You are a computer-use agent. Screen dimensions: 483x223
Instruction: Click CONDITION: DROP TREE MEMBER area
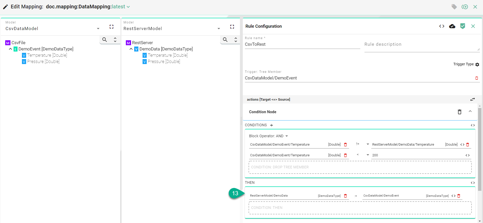tap(360, 167)
